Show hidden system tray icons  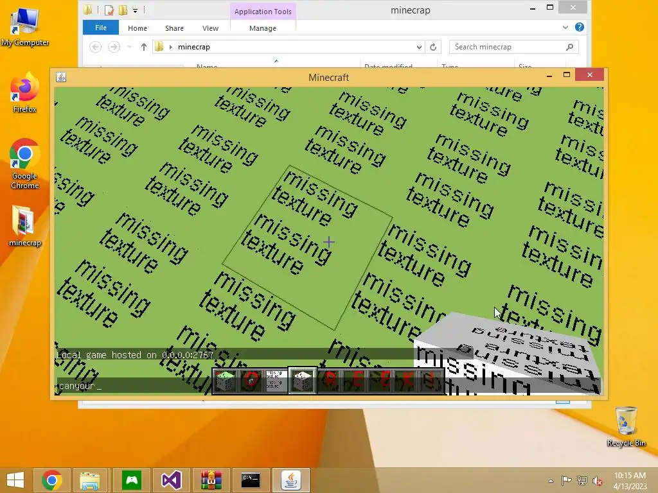pos(551,481)
